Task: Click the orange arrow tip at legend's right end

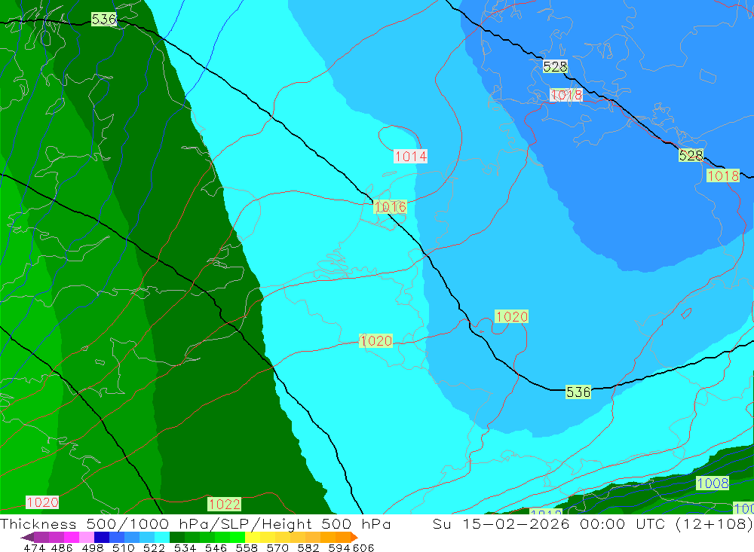Action: click(x=354, y=537)
